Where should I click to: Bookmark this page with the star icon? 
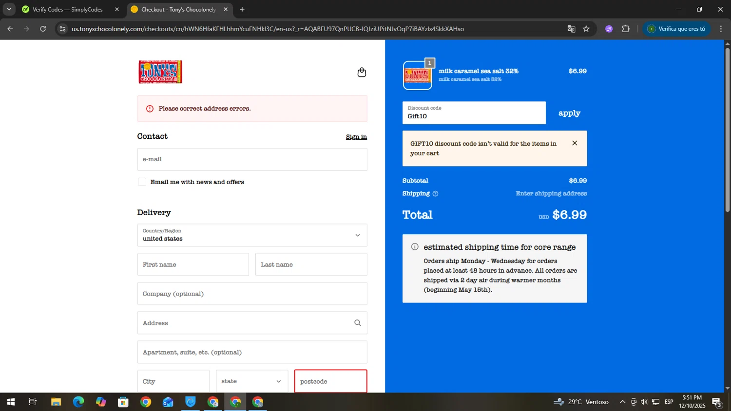(586, 29)
